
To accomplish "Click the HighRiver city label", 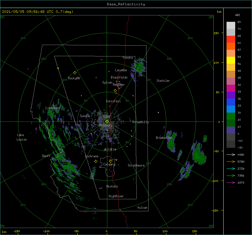I will point(116,196).
